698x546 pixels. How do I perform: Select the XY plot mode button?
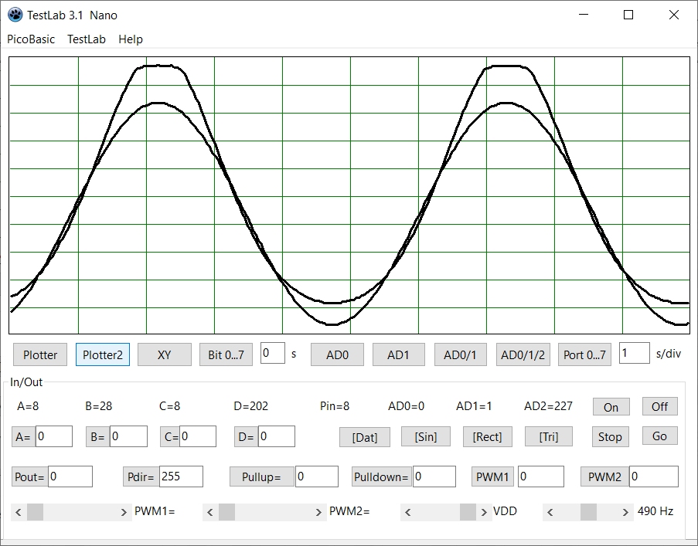164,354
